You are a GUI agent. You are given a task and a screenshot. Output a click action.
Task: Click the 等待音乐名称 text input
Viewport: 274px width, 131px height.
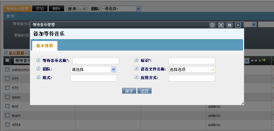[x=95, y=61]
